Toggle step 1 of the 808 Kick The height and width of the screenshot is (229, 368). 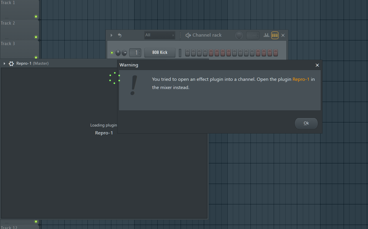click(187, 53)
